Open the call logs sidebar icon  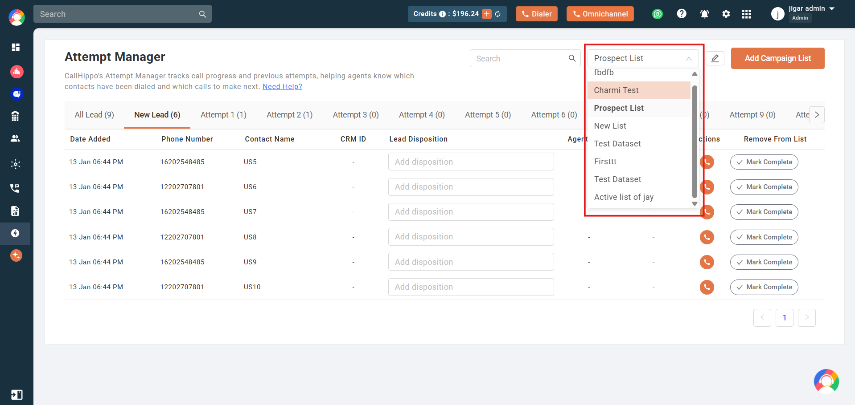(15, 188)
